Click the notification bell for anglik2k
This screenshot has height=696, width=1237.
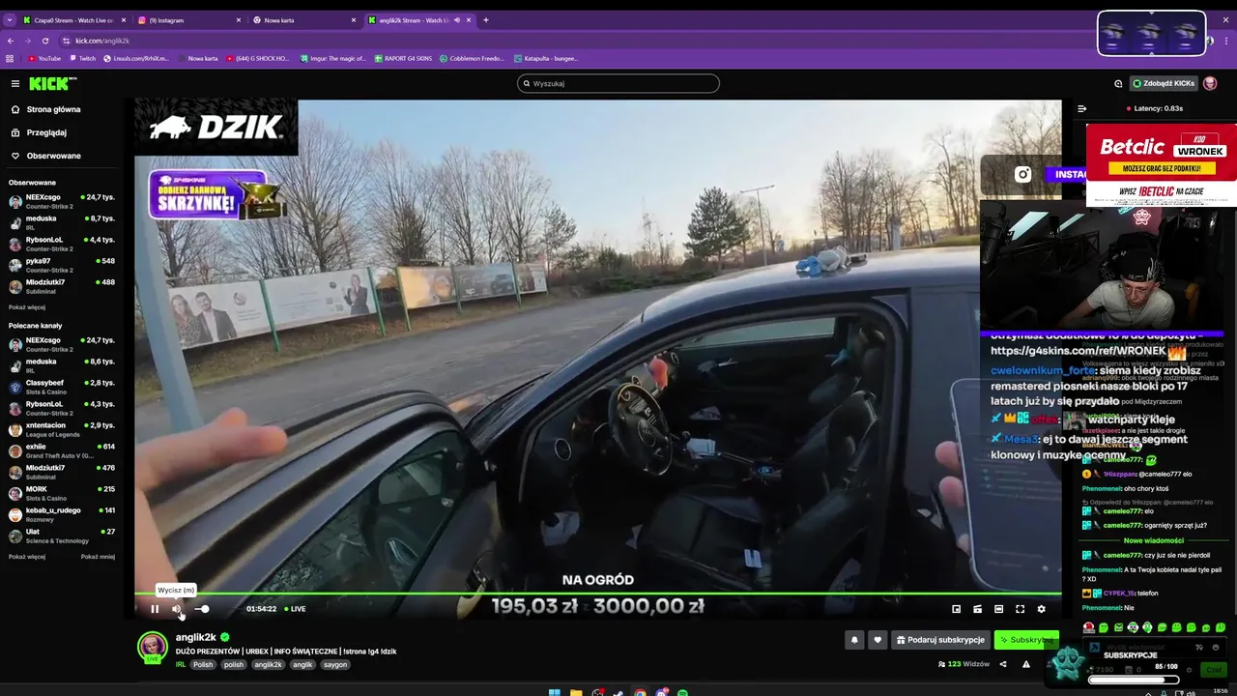854,640
